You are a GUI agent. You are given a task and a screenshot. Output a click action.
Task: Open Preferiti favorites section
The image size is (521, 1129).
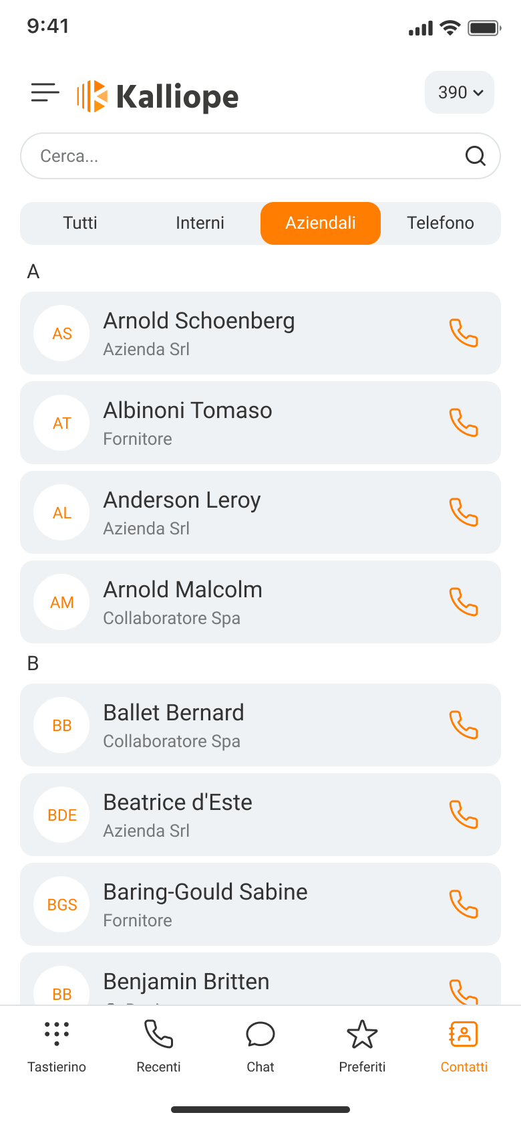click(x=362, y=1047)
